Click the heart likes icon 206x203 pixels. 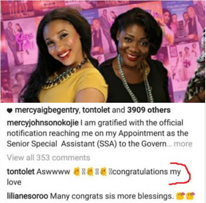[10, 111]
